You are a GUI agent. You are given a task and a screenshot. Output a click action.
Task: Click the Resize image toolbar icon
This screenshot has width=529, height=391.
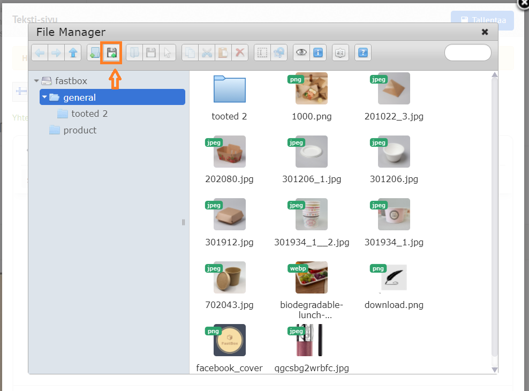279,52
